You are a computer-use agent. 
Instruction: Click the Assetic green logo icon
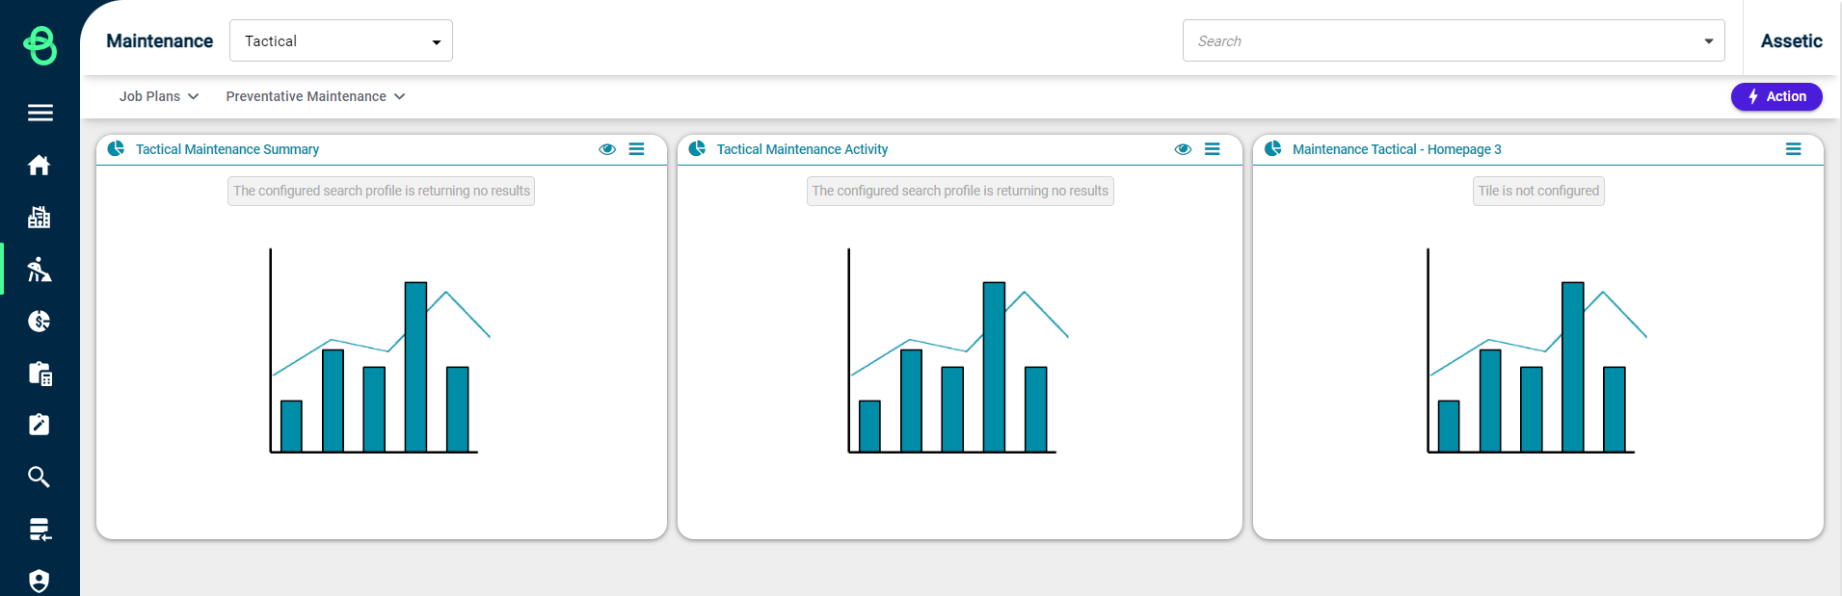coord(40,45)
